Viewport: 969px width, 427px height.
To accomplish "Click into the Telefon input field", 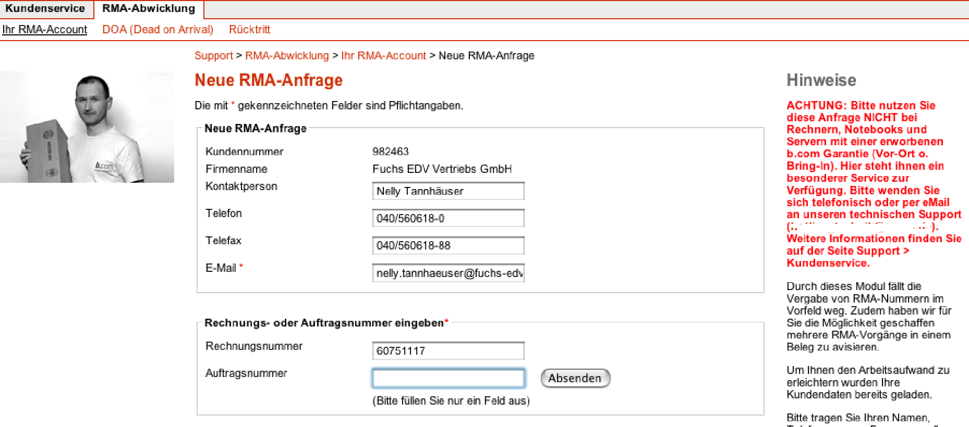I will [x=448, y=218].
